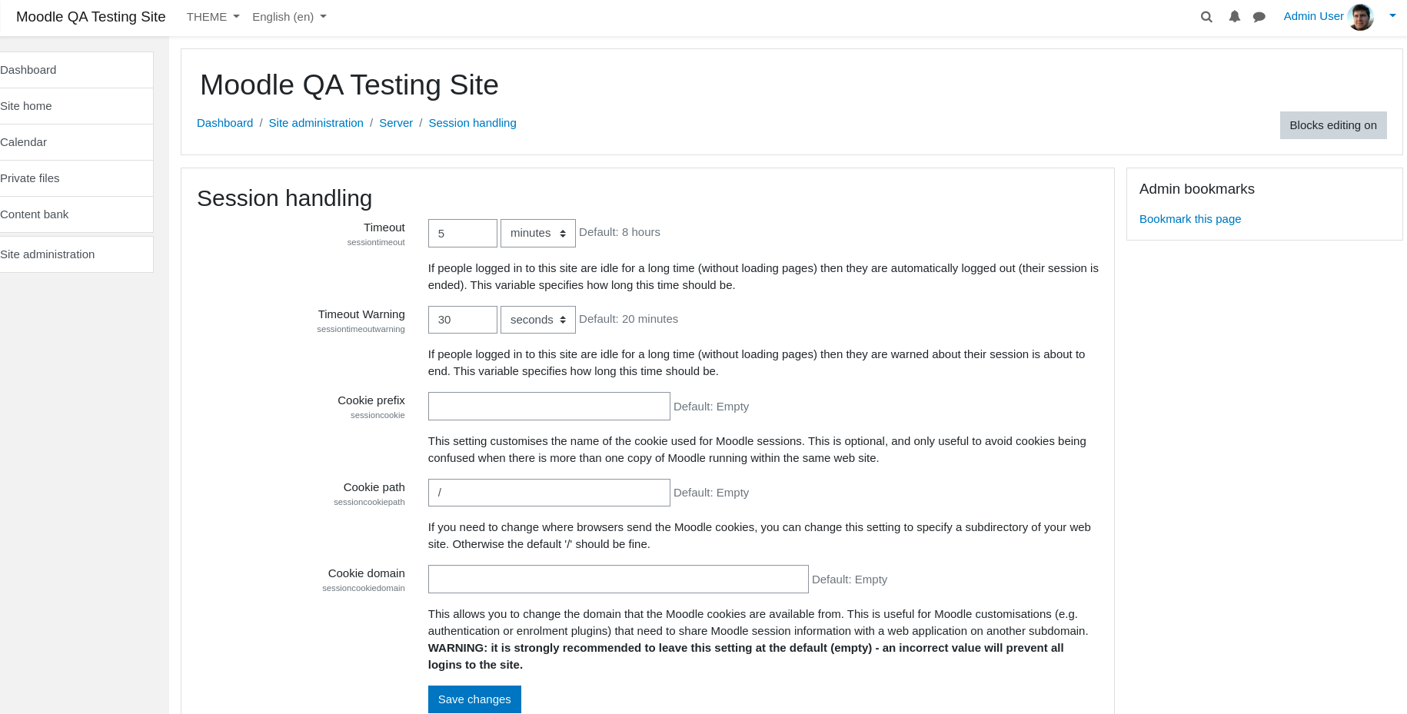Click the Admin User name link
Image resolution: width=1407 pixels, height=714 pixels.
click(1313, 16)
